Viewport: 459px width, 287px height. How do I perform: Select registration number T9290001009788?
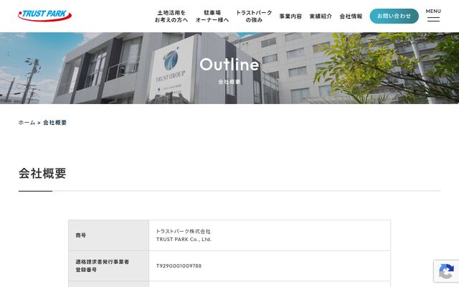click(x=179, y=265)
